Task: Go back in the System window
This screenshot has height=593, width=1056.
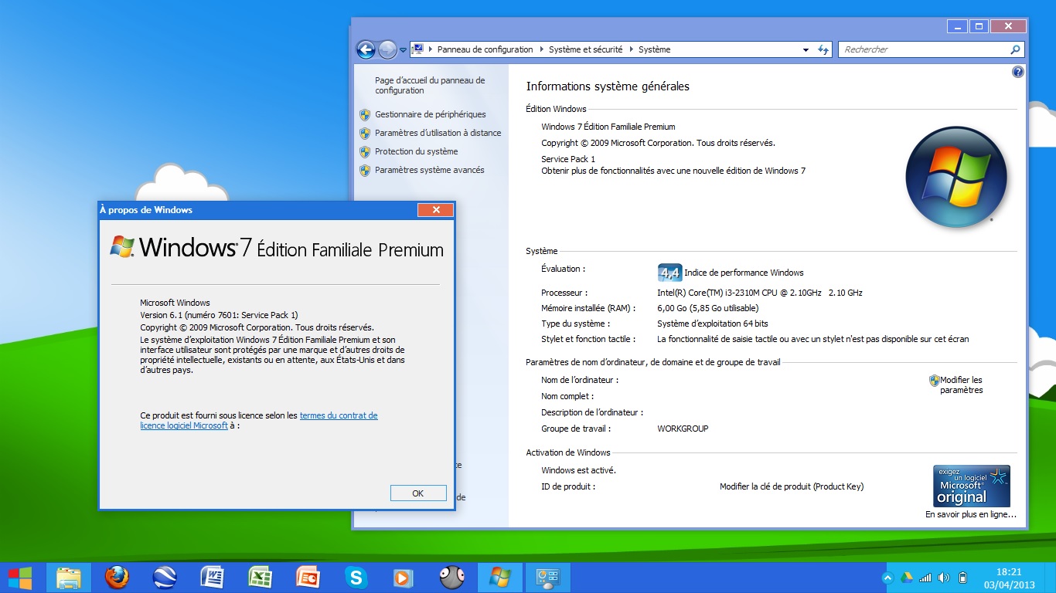Action: click(x=366, y=49)
